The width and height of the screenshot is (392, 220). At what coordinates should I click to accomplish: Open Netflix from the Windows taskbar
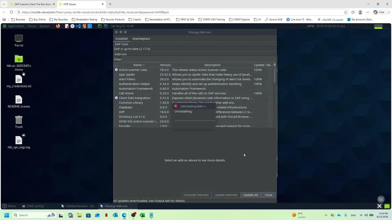tap(106, 215)
